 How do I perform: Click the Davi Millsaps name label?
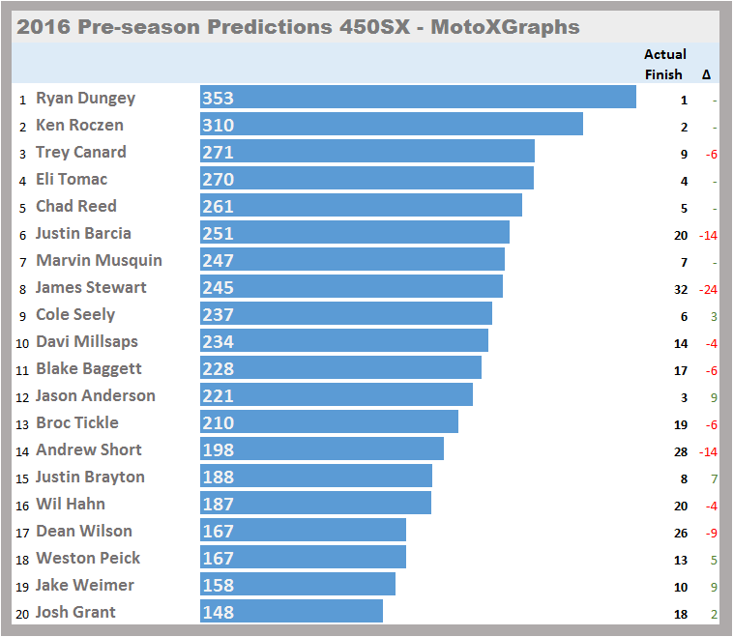tap(87, 341)
